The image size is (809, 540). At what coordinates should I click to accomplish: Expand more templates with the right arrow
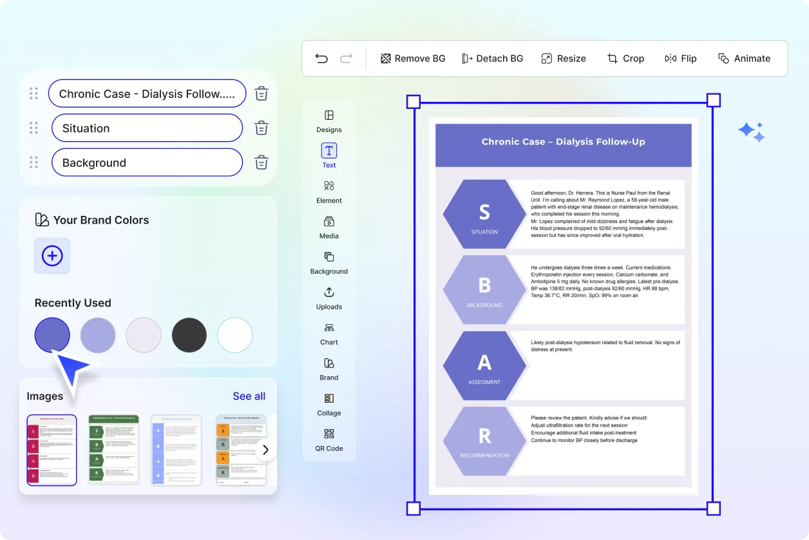tap(265, 450)
